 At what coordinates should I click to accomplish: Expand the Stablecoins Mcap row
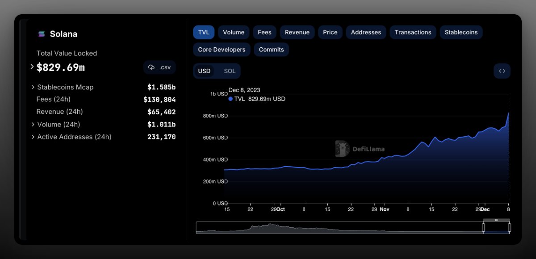click(x=33, y=87)
